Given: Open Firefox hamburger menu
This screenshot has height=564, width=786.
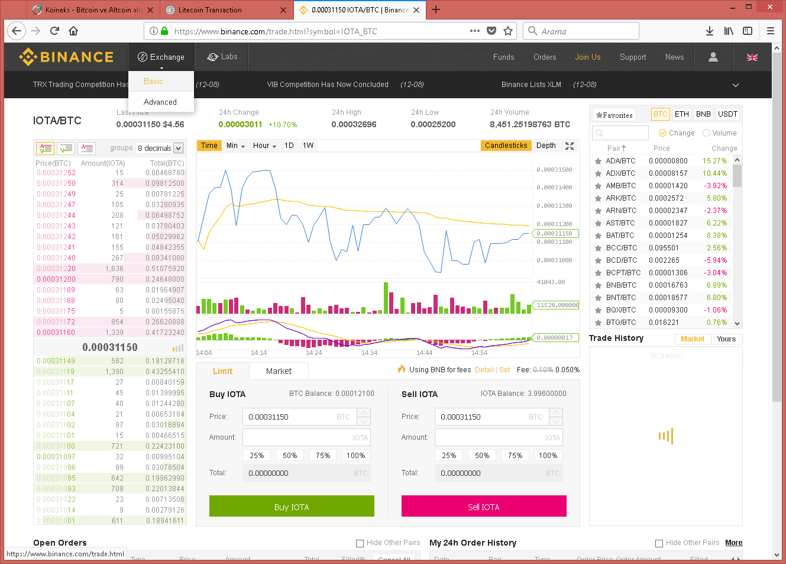Looking at the screenshot, I should click(771, 31).
